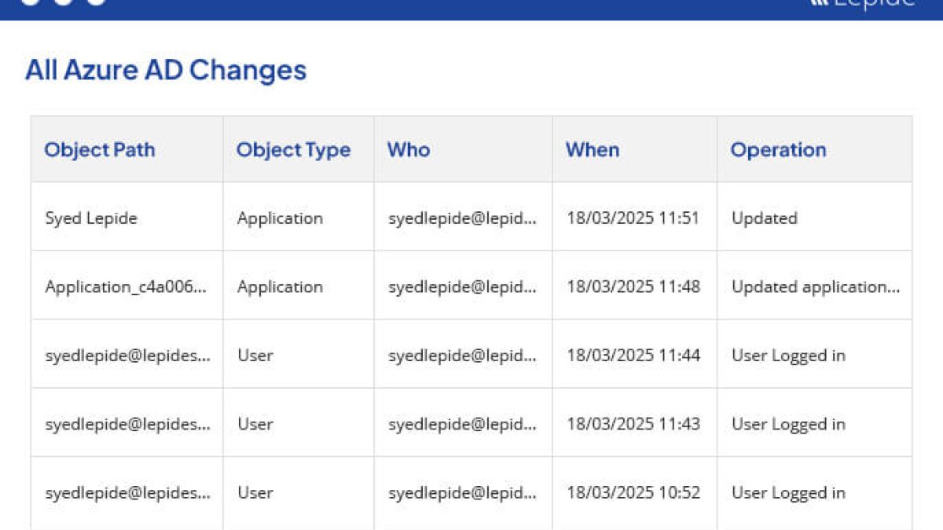Click the Operation column header
This screenshot has height=530, width=943.
(x=778, y=150)
